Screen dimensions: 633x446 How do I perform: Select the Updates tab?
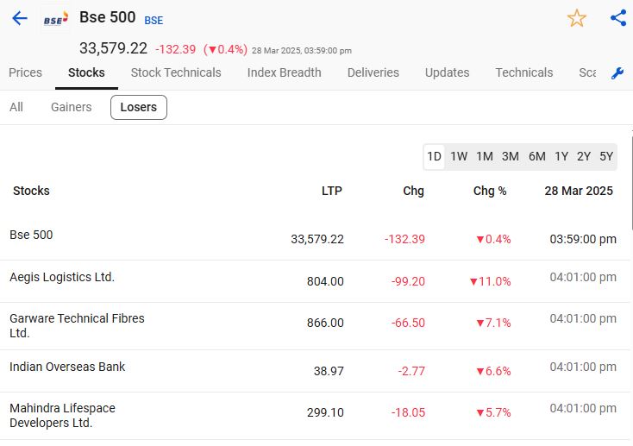pos(447,72)
